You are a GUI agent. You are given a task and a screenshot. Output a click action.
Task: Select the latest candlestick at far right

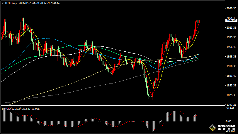[199, 22]
